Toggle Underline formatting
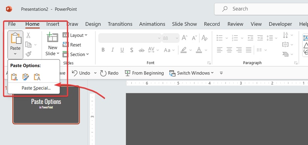The image size is (308, 145). (x=122, y=50)
